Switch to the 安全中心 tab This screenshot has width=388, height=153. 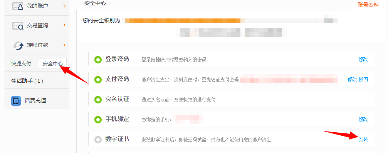coord(53,63)
